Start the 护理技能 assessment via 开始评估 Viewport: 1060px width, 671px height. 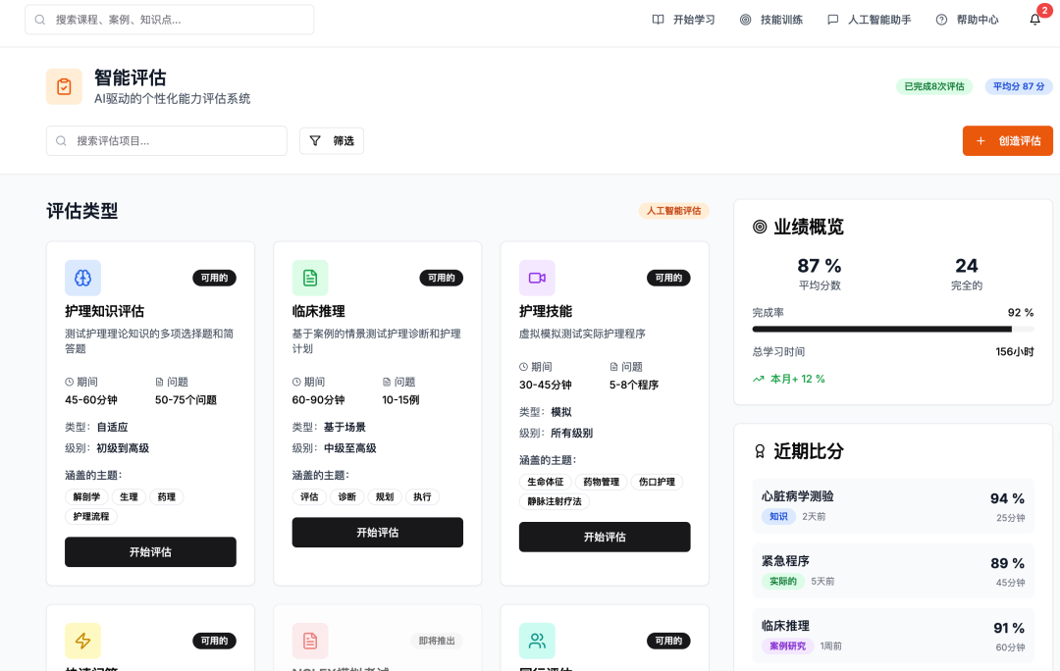point(605,537)
